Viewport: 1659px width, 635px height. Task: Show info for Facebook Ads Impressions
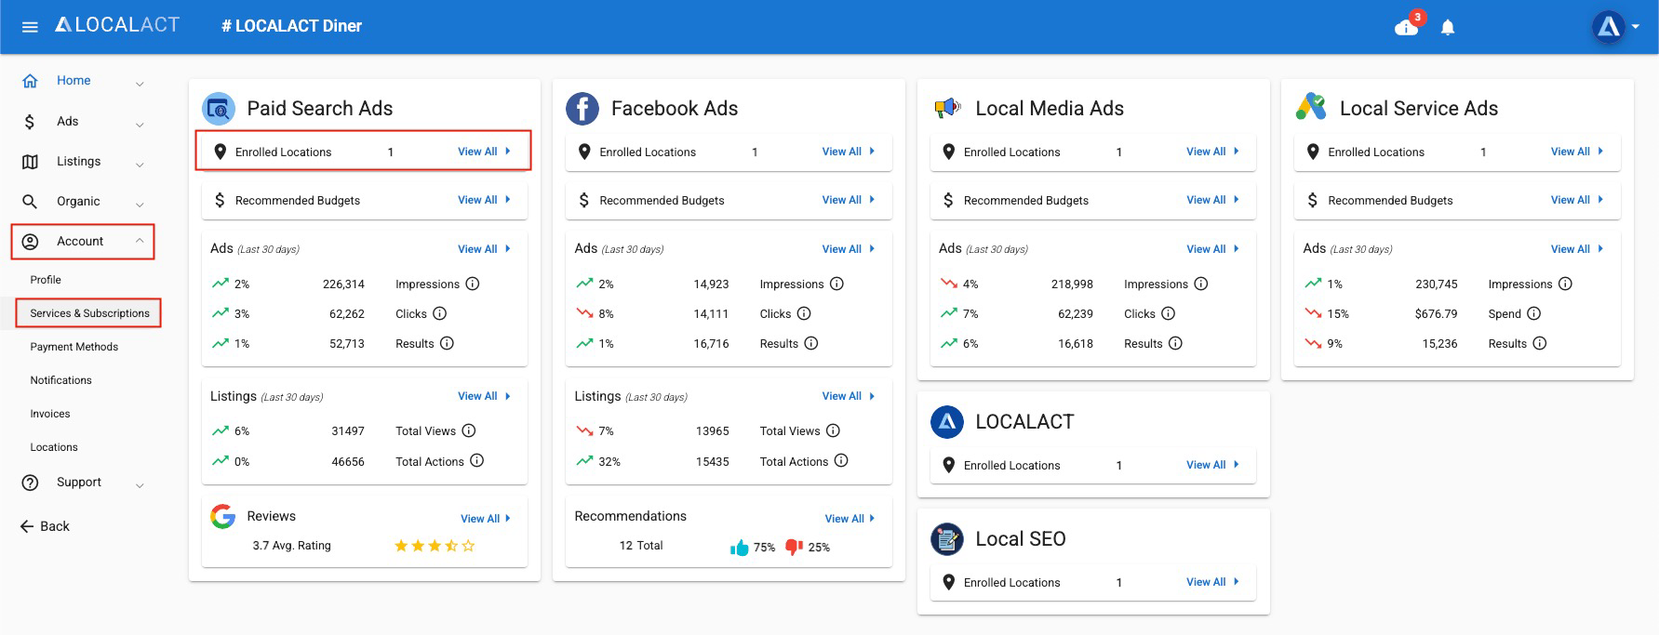(x=836, y=284)
